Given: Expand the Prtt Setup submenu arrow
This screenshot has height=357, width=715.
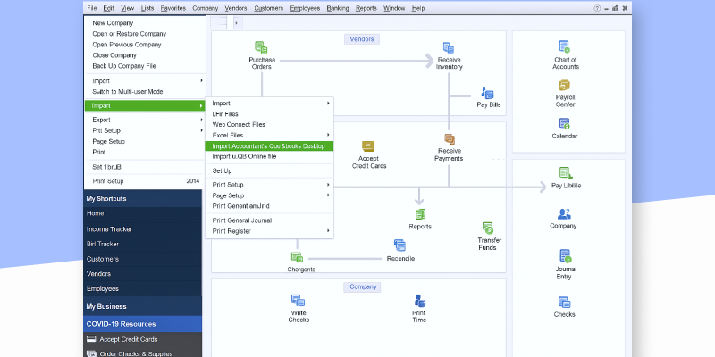Looking at the screenshot, I should point(201,130).
